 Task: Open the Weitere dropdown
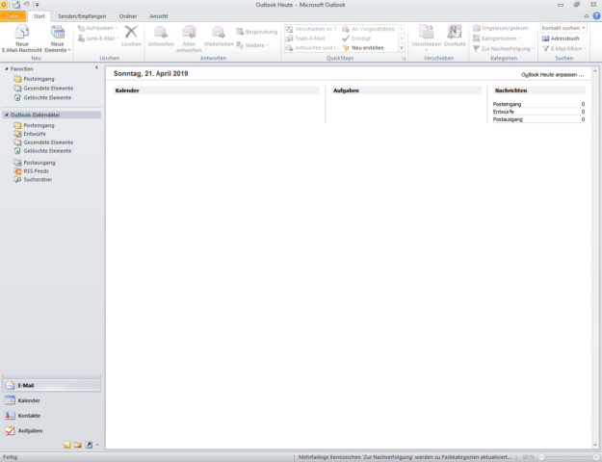252,45
